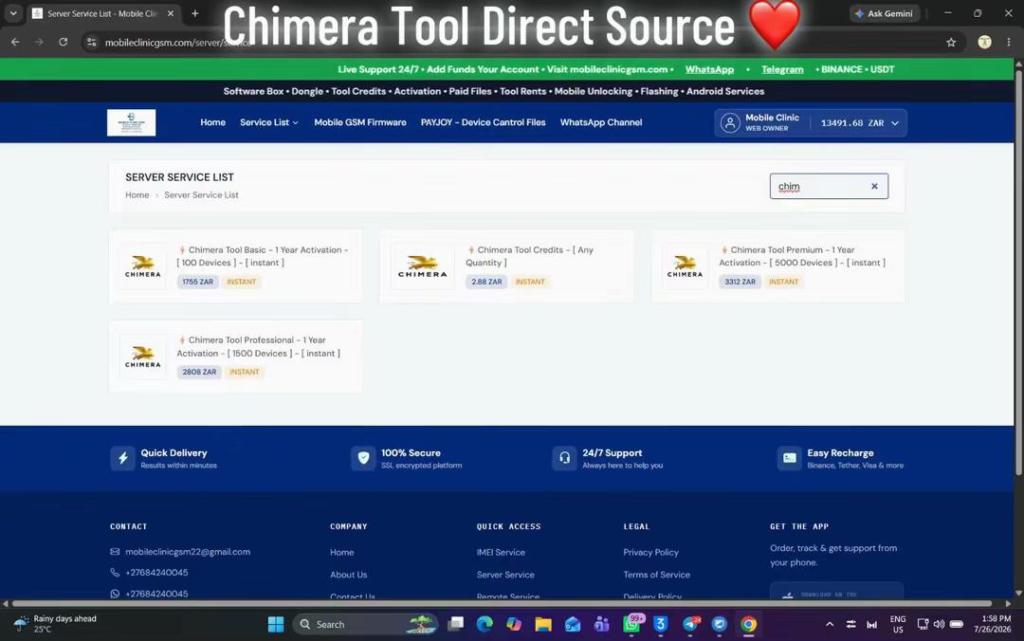Viewport: 1024px width, 641px height.
Task: Click the WhatsApp icon in Contact
Action: [115, 594]
